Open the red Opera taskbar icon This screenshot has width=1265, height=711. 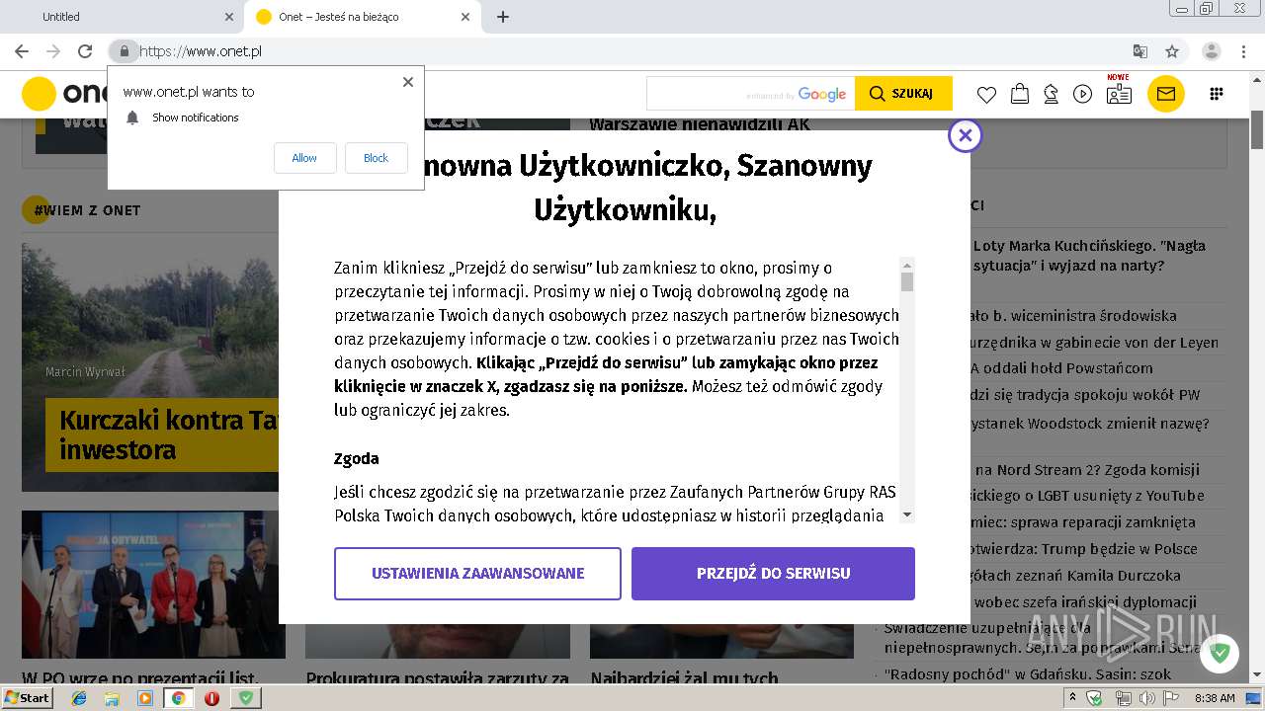[x=211, y=698]
